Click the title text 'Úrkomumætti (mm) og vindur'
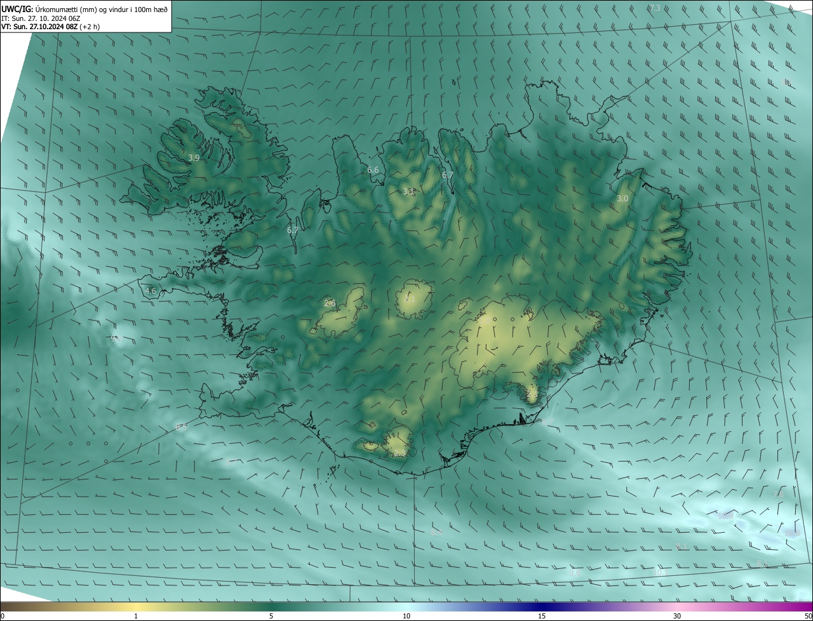This screenshot has width=813, height=621. tap(82, 8)
